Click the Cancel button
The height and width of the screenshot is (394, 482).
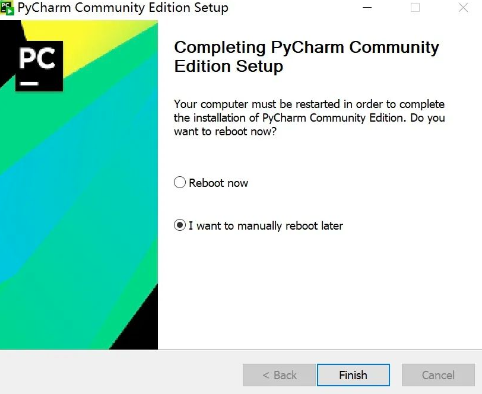[438, 375]
